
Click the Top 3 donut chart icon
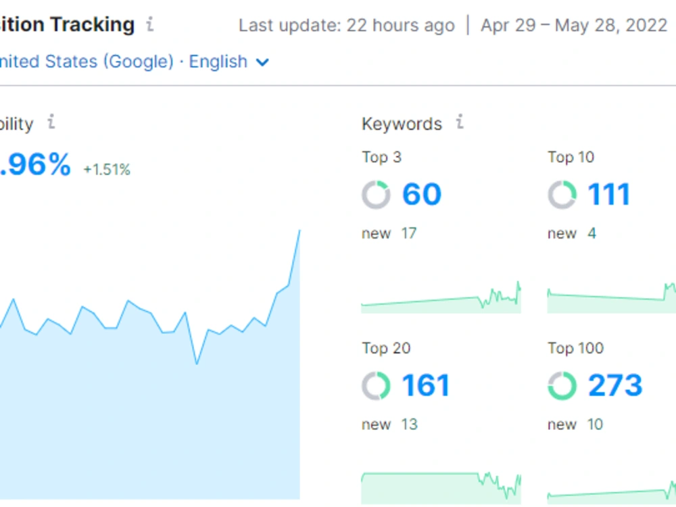click(x=376, y=195)
